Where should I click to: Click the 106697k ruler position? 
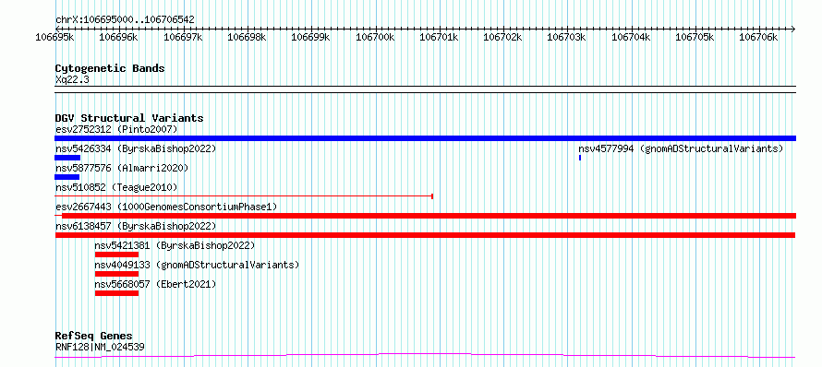(183, 37)
